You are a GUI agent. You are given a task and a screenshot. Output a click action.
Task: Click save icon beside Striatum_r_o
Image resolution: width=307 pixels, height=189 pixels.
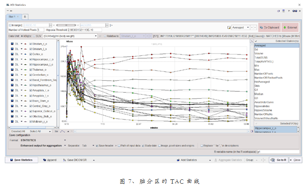(12, 44)
